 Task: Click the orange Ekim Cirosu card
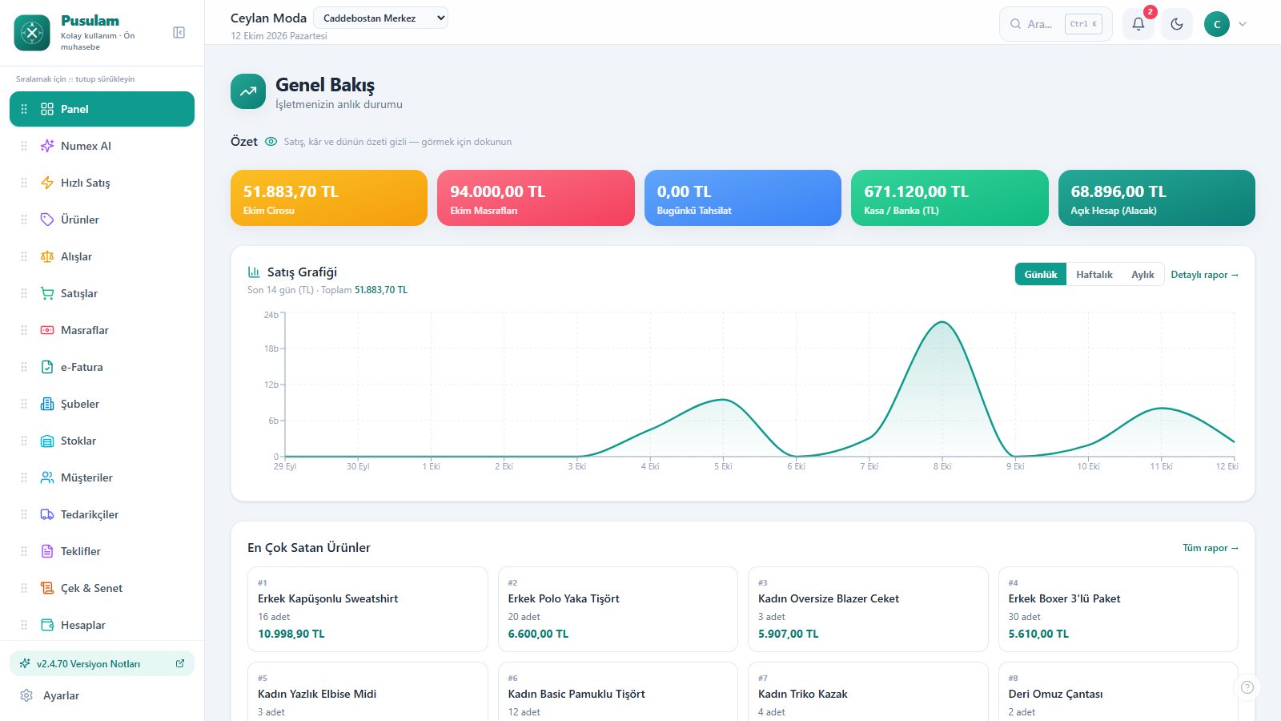[329, 198]
